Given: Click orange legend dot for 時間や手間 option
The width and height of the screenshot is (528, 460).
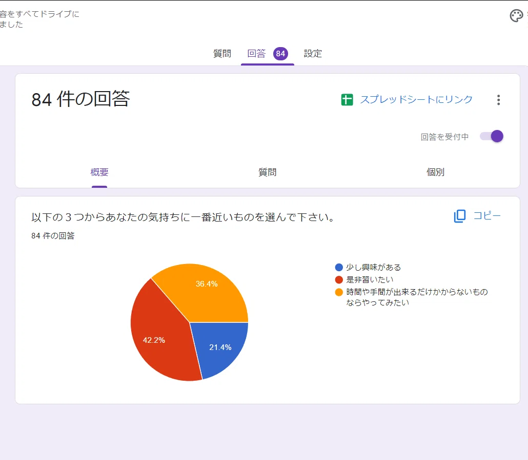Looking at the screenshot, I should (339, 292).
